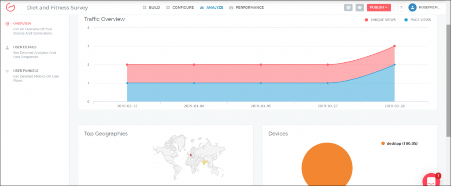Open the Performance tab
Viewport: 451px width, 186px height.
(x=247, y=7)
